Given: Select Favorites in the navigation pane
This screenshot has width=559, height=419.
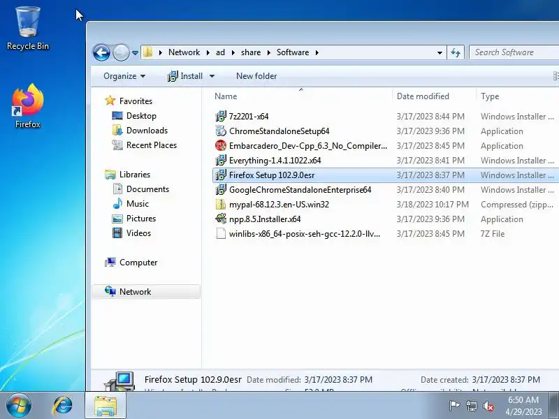Looking at the screenshot, I should tap(136, 101).
